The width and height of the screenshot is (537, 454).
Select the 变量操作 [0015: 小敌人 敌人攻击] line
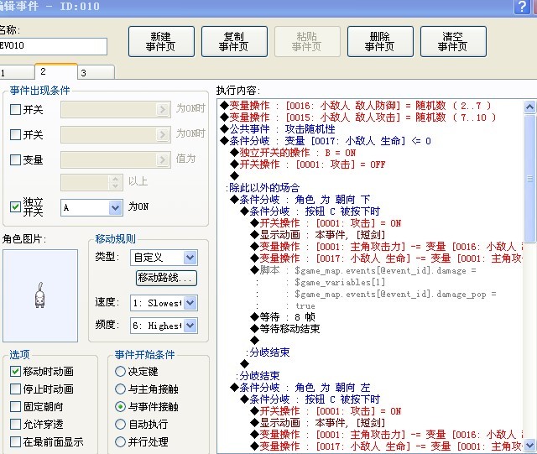[x=358, y=117]
